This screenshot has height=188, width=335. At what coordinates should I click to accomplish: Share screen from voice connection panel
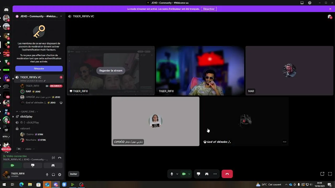click(33, 165)
